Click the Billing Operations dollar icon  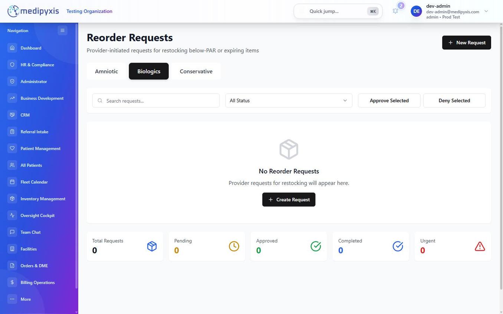[12, 282]
